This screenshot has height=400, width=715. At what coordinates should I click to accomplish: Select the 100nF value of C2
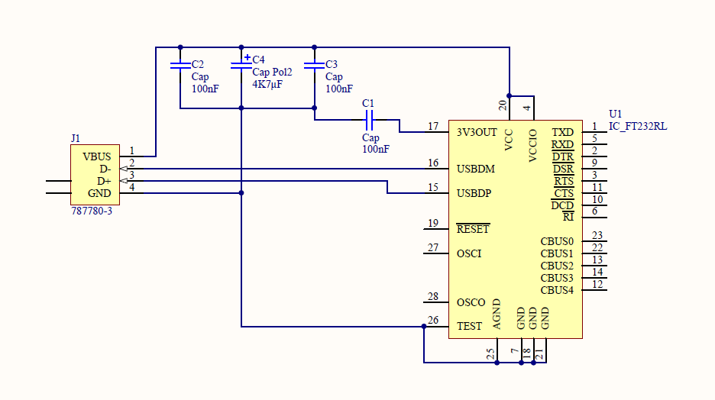pos(205,89)
